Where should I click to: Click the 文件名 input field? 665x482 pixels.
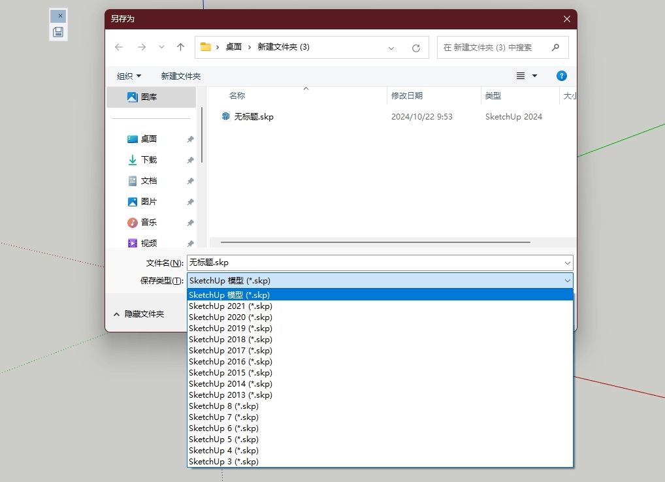pyautogui.click(x=372, y=263)
